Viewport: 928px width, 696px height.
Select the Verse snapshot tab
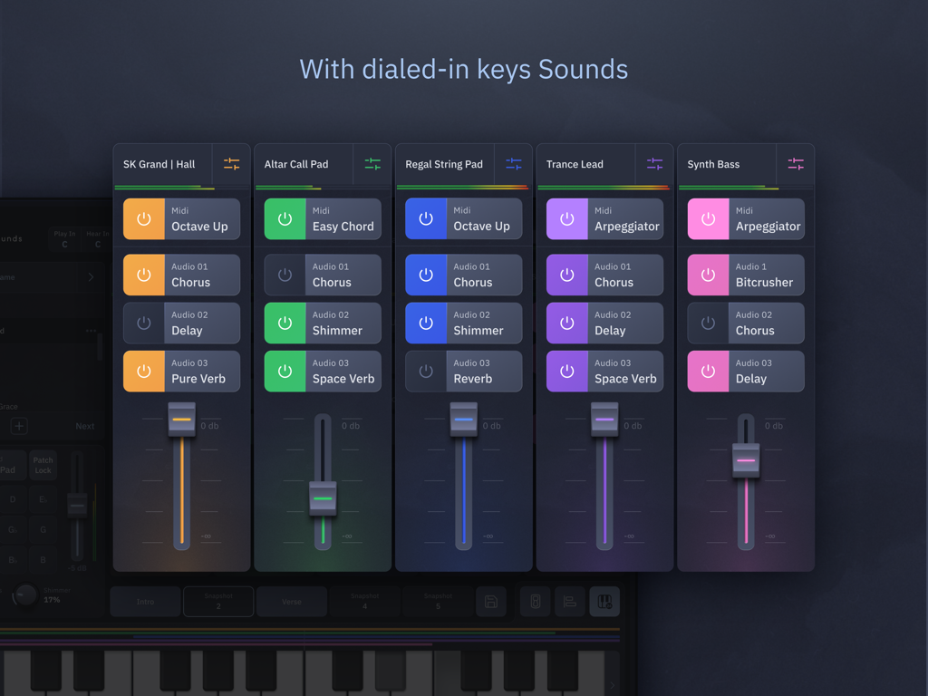tap(292, 601)
